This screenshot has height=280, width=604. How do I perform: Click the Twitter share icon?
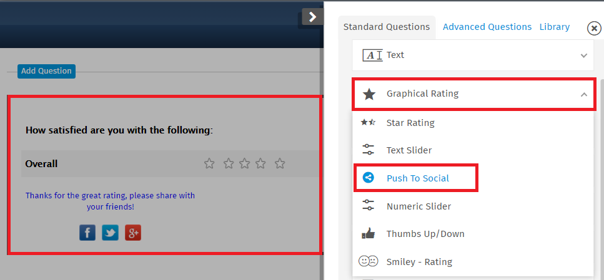(110, 233)
